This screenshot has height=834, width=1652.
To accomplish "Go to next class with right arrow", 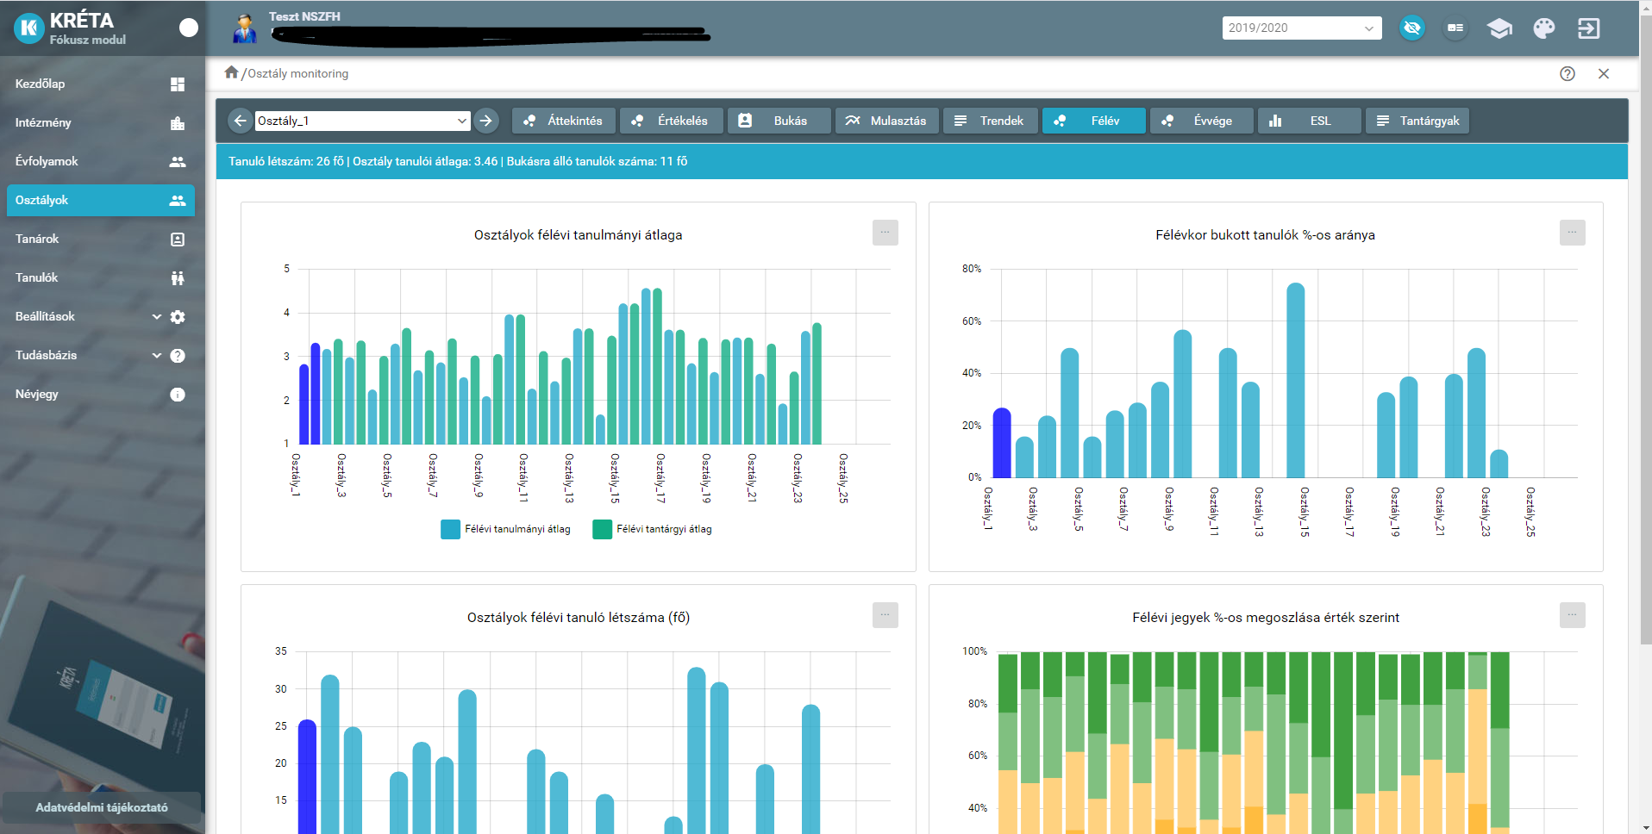I will coord(486,121).
